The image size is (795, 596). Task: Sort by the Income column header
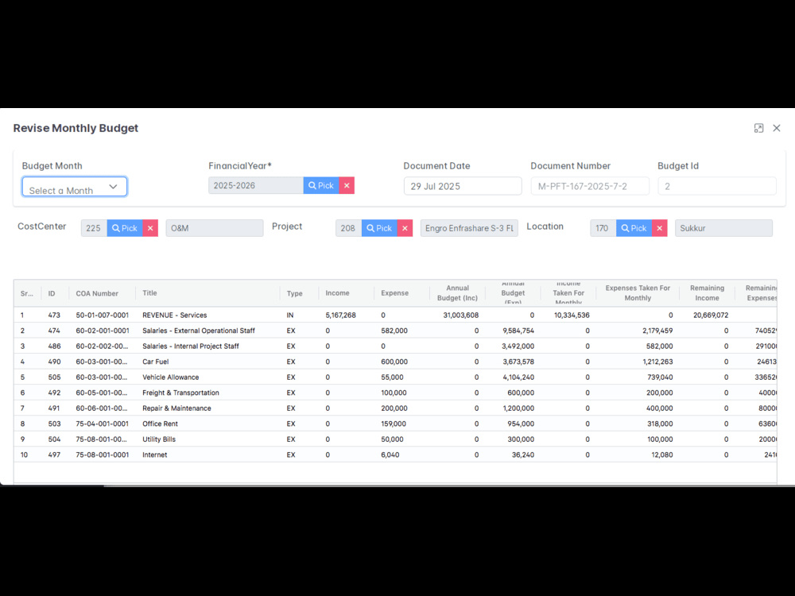point(337,293)
